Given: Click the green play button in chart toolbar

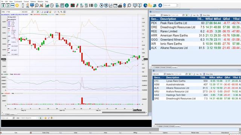Looking at the screenshot, I should (x=38, y=12).
